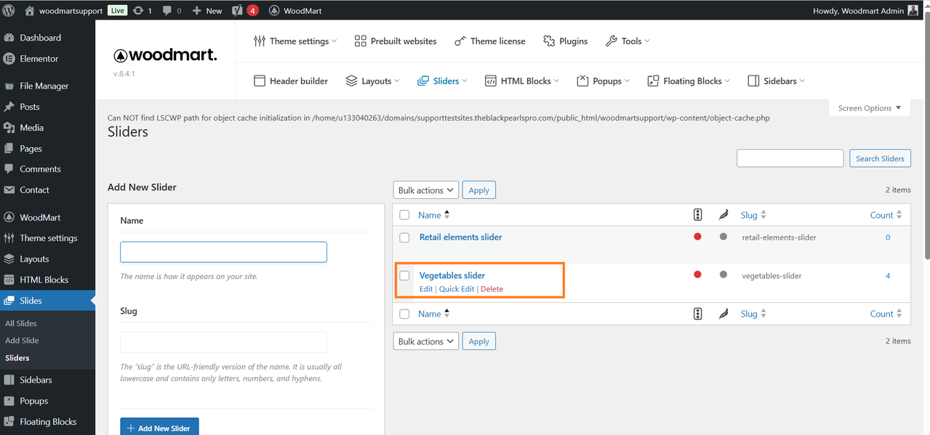This screenshot has height=435, width=930.
Task: Check the Retail elements slider checkbox
Action: [404, 237]
